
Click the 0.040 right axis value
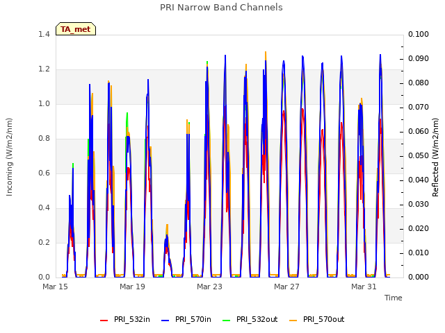(419, 180)
